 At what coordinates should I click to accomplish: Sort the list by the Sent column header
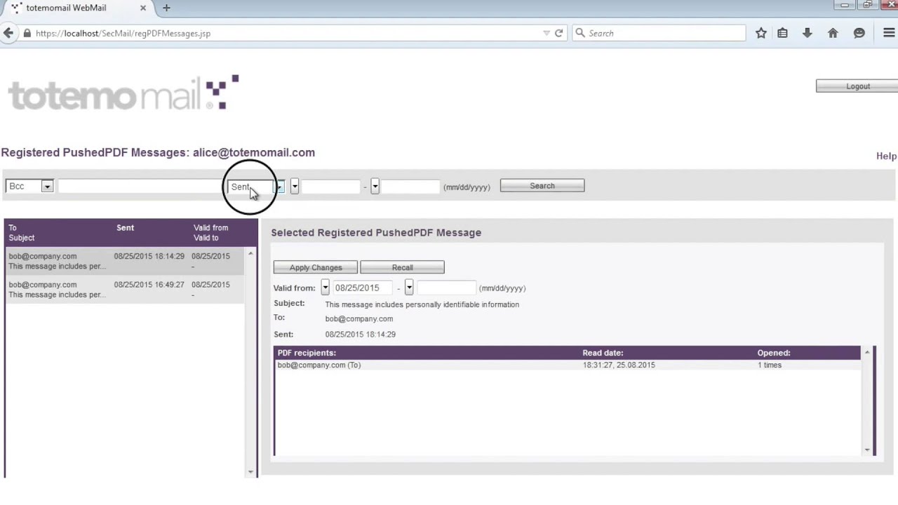[125, 228]
